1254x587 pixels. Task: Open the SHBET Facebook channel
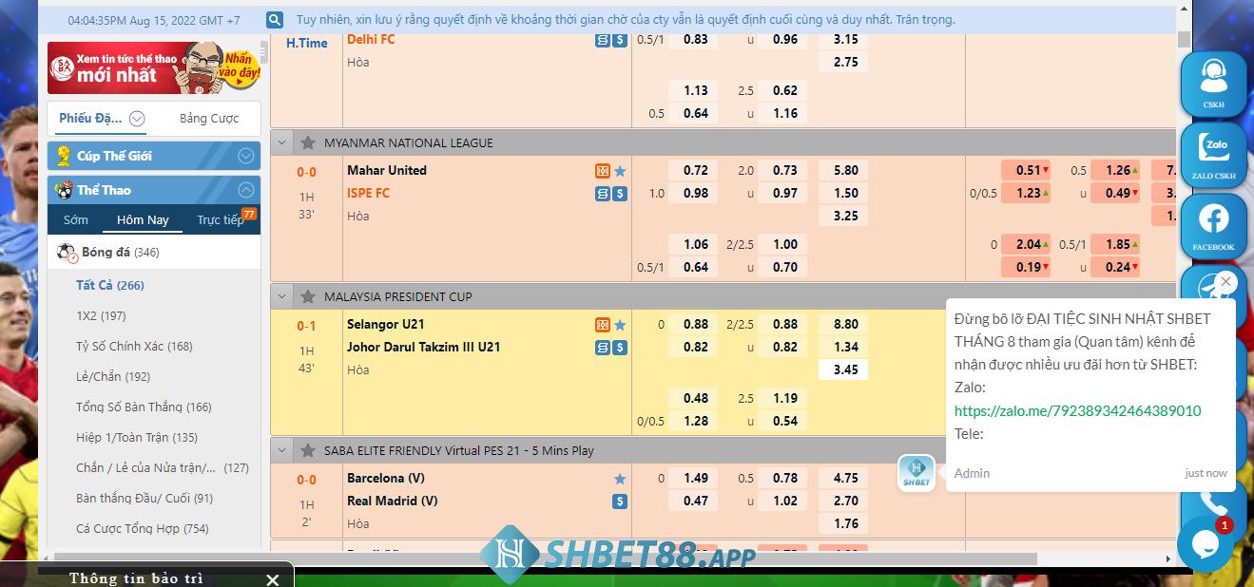click(1212, 226)
